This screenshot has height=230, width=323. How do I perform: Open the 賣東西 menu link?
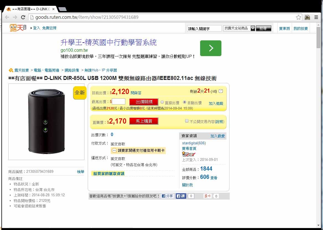285,28
